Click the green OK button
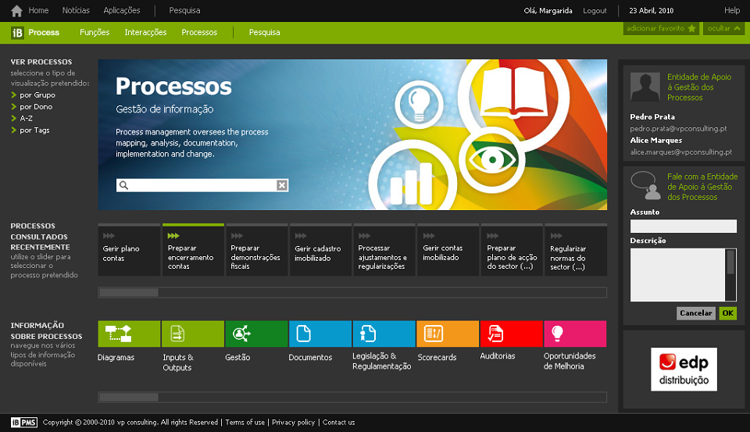The image size is (750, 432). coord(727,313)
